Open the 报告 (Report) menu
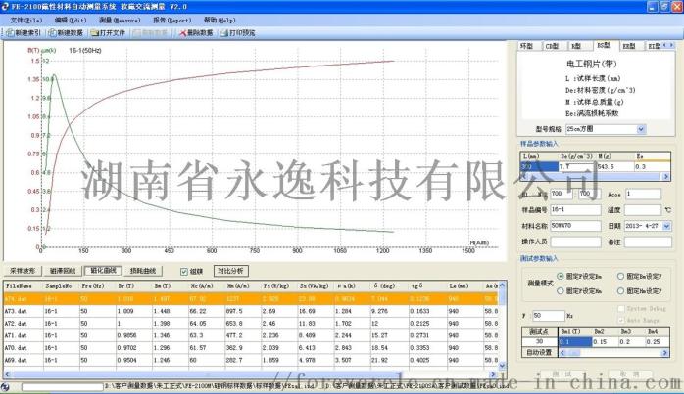The width and height of the screenshot is (684, 394). (171, 20)
